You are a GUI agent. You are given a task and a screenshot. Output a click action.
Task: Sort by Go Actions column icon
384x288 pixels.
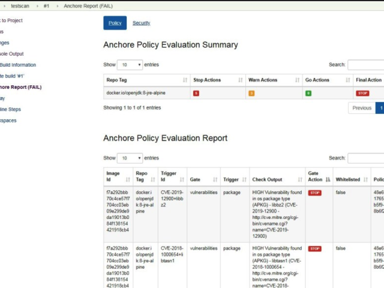[x=348, y=80]
